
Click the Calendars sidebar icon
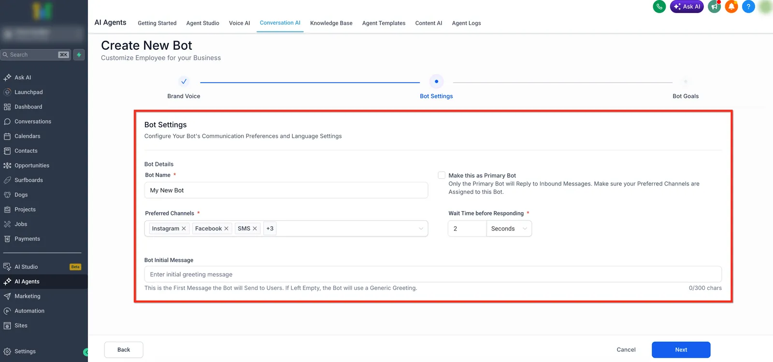coord(7,136)
